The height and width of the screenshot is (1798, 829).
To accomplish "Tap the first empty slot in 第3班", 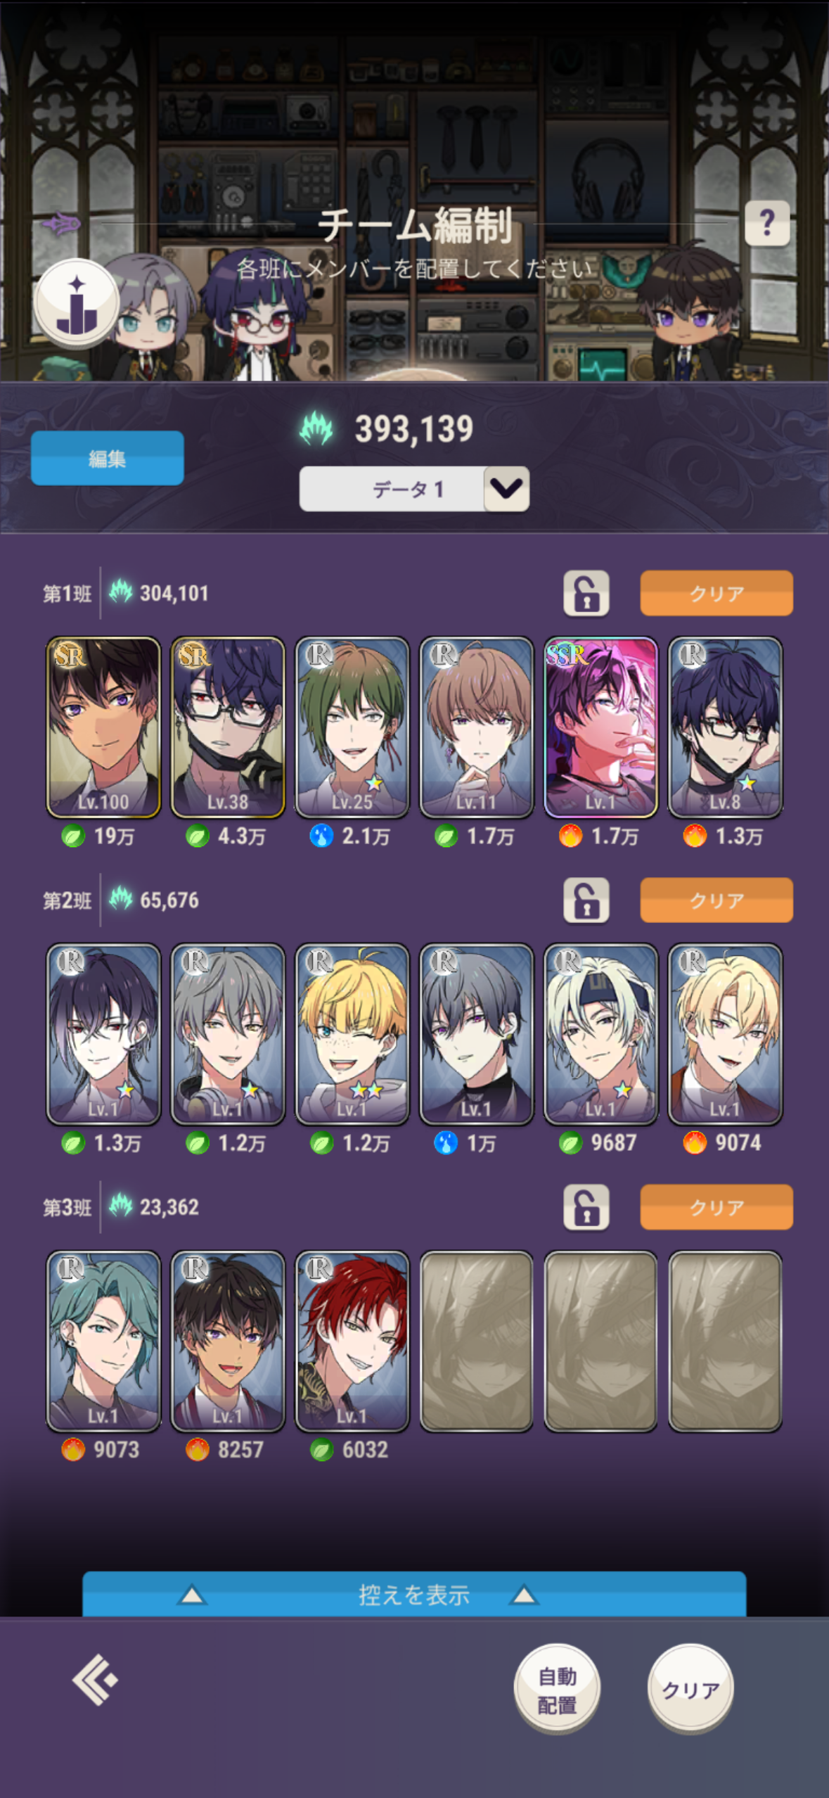I will 477,1341.
